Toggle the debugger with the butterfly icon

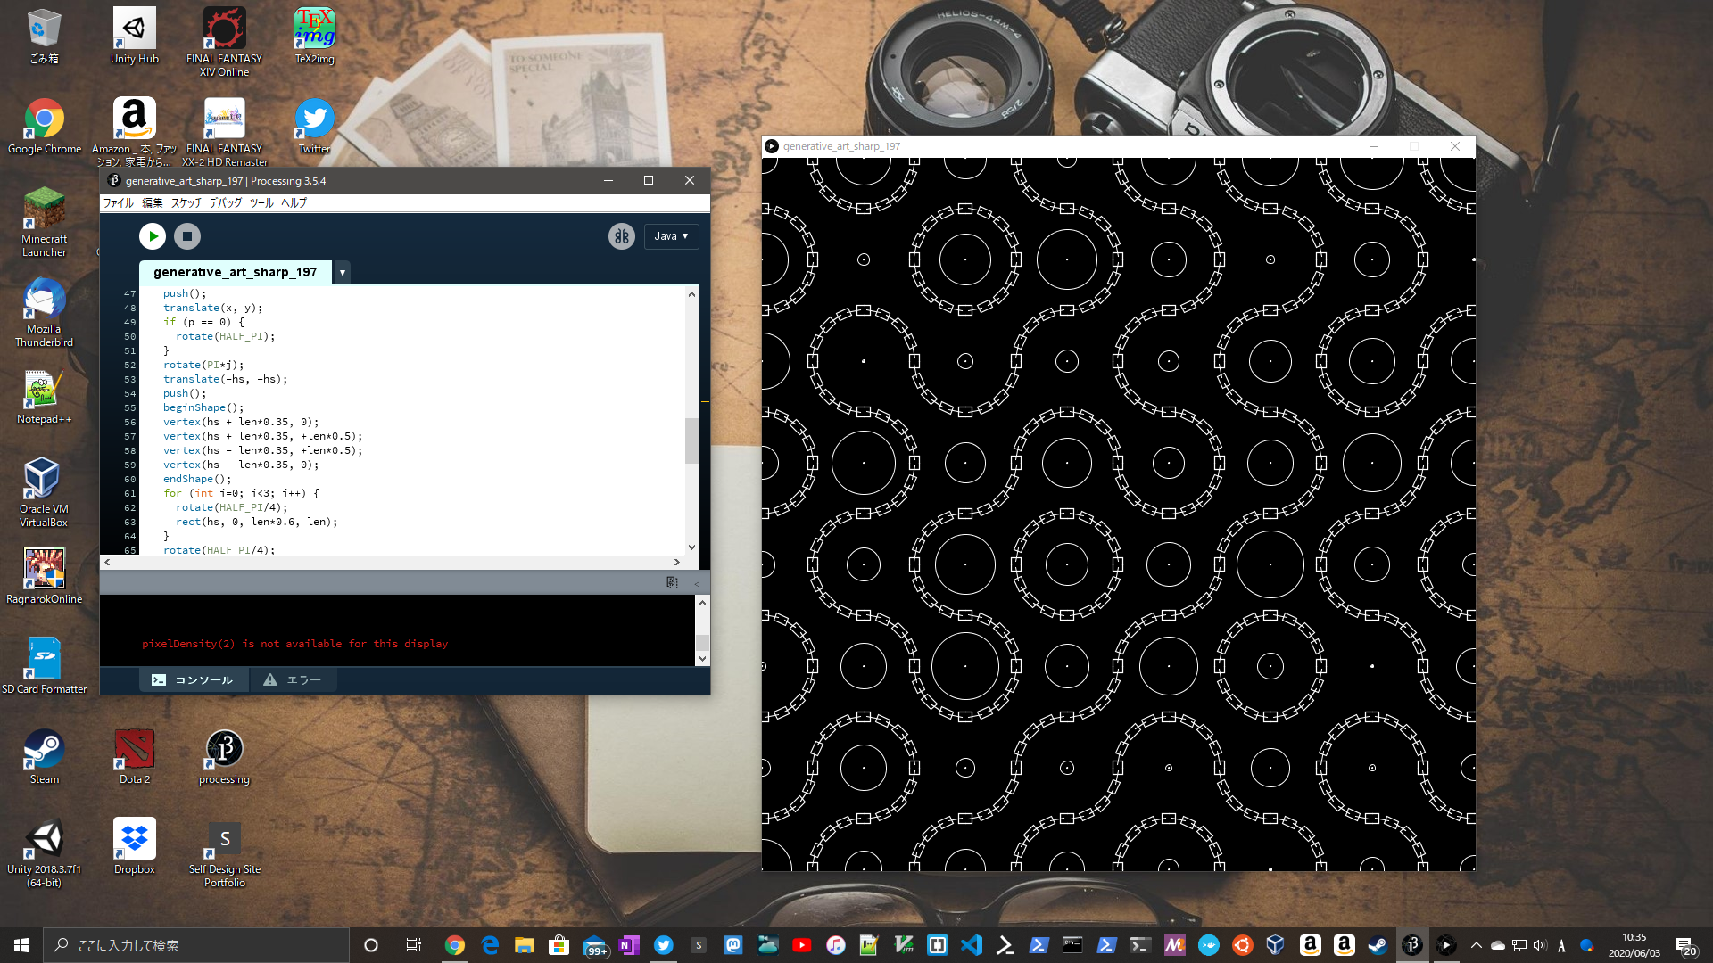click(x=622, y=236)
